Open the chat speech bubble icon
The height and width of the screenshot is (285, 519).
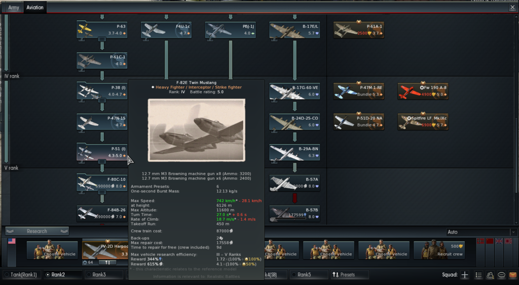pyautogui.click(x=501, y=275)
